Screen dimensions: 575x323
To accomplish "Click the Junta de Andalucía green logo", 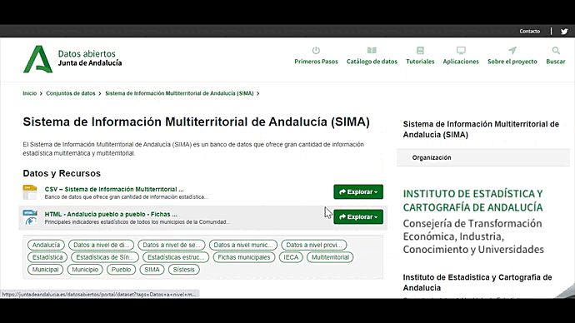I will tap(37, 59).
